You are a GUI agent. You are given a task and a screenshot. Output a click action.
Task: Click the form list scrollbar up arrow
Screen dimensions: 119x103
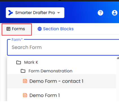tap(118, 58)
